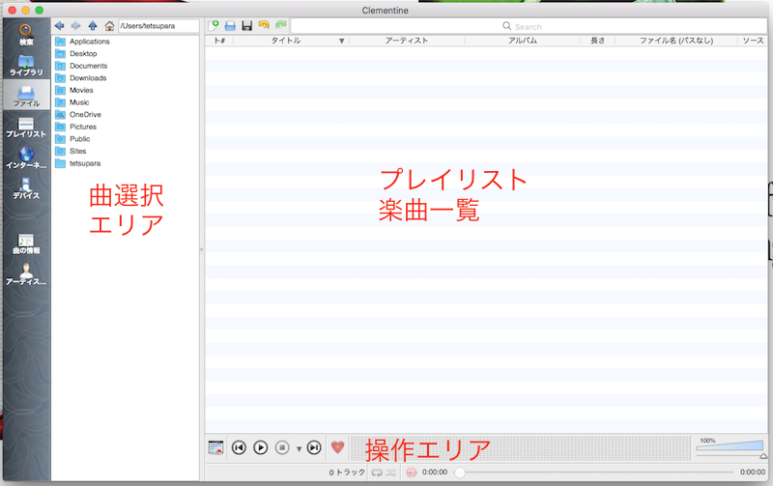Click the タイトル column sort arrow
This screenshot has height=486, width=773.
(x=341, y=41)
